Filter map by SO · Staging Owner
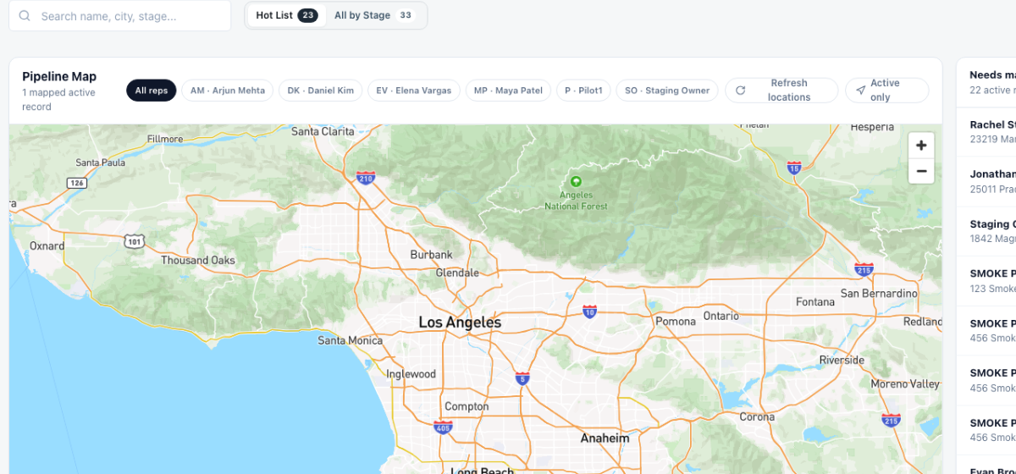 coord(667,91)
